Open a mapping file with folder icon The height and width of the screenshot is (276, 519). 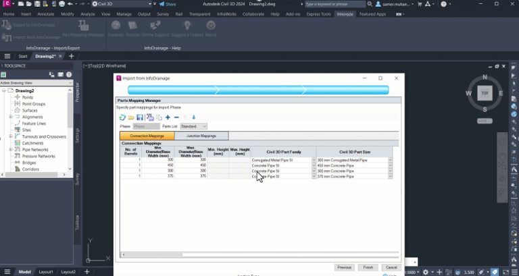(x=131, y=117)
